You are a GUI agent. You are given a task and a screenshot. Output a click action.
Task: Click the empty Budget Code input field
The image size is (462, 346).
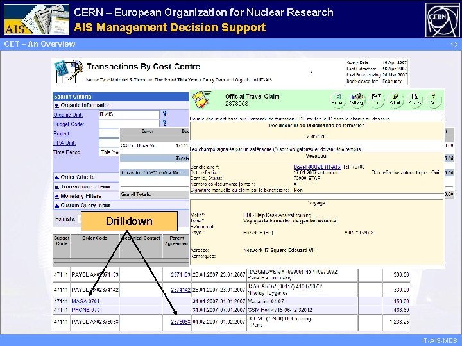click(130, 123)
